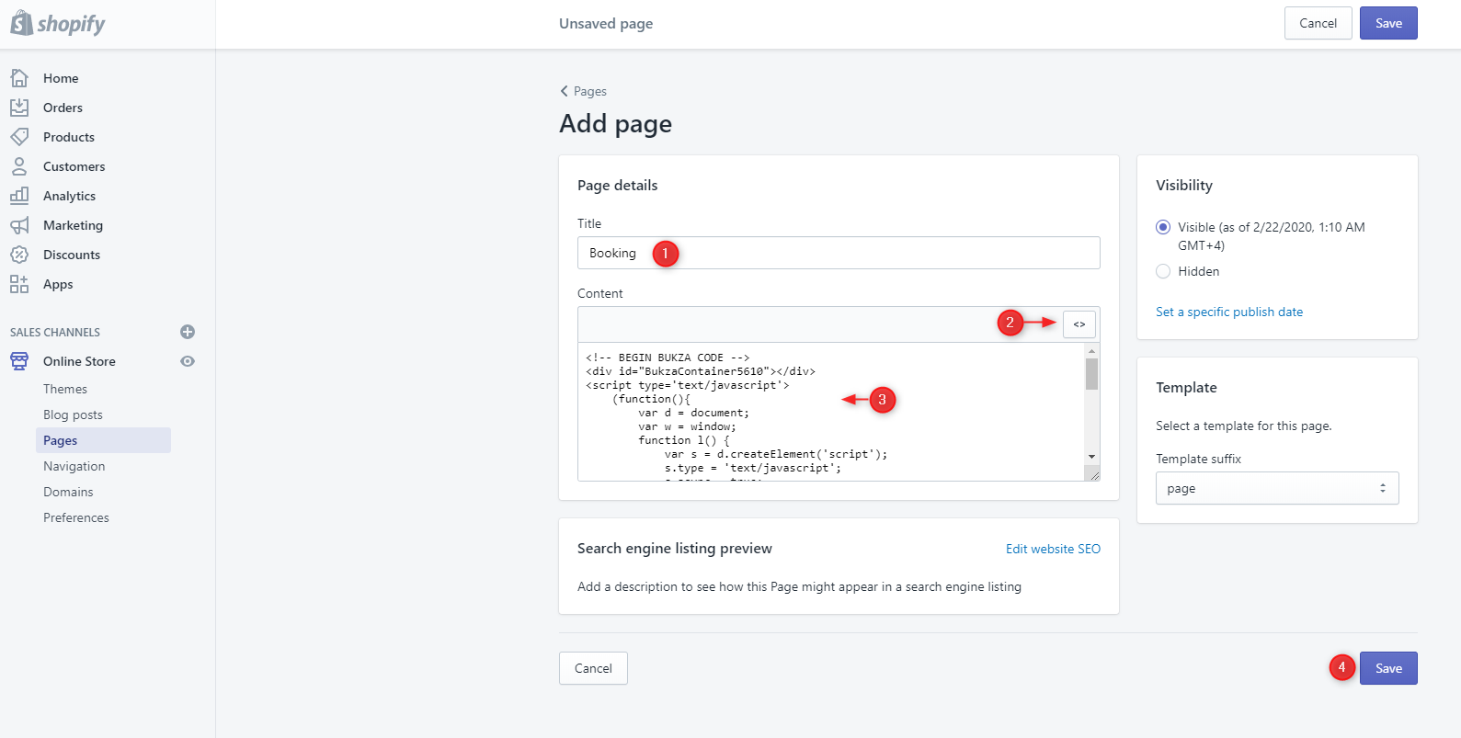1461x738 pixels.
Task: View online store via eye icon
Action: [x=188, y=361]
